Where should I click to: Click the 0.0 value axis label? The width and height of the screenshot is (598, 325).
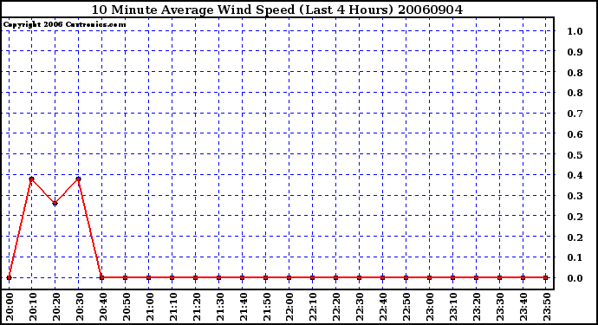coord(575,278)
